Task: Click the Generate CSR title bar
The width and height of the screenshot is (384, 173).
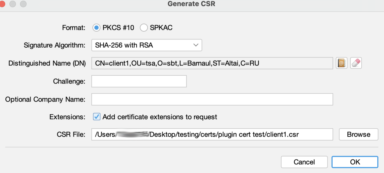Action: [x=192, y=4]
